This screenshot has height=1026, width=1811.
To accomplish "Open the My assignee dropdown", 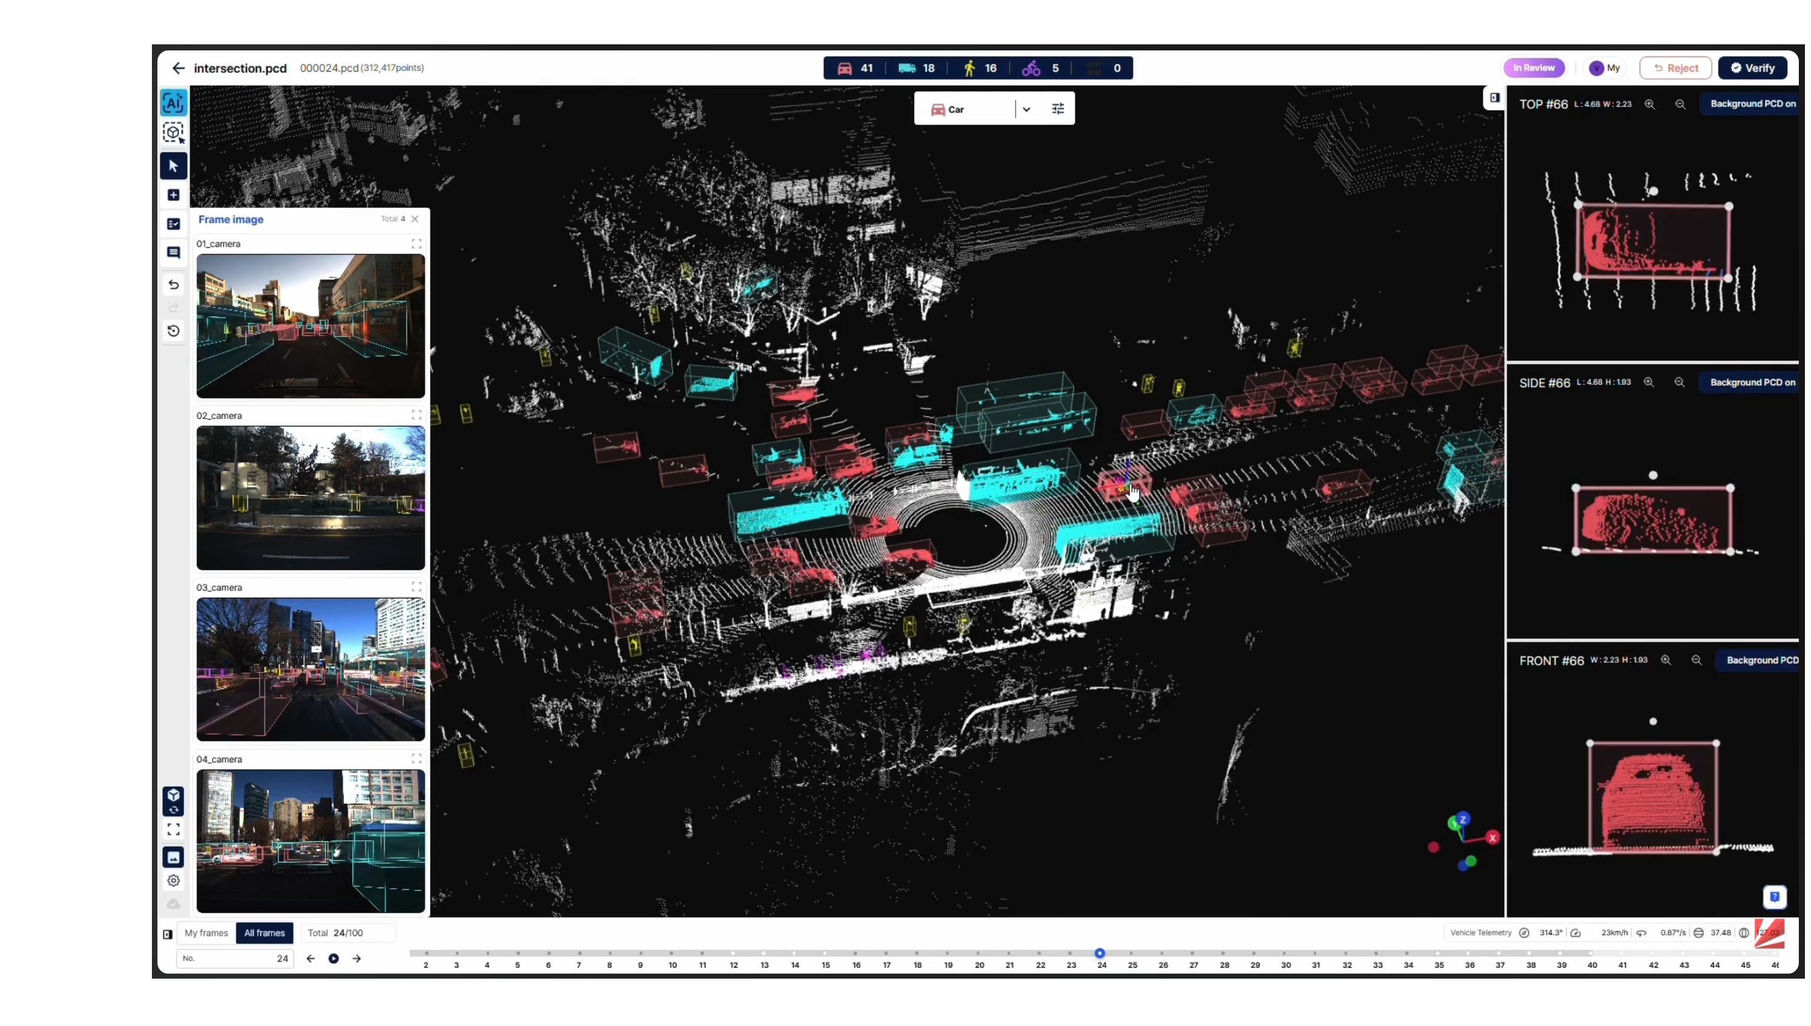I will (x=1605, y=69).
